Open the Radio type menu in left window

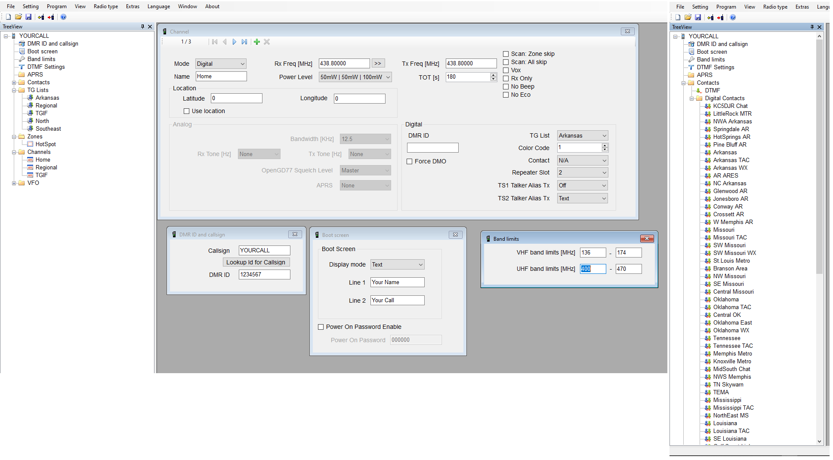(x=106, y=6)
